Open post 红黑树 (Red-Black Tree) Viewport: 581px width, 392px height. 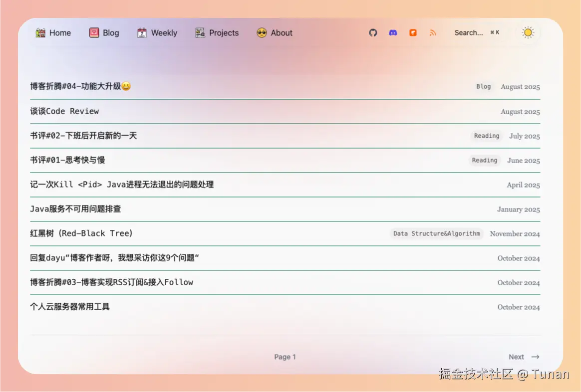81,233
